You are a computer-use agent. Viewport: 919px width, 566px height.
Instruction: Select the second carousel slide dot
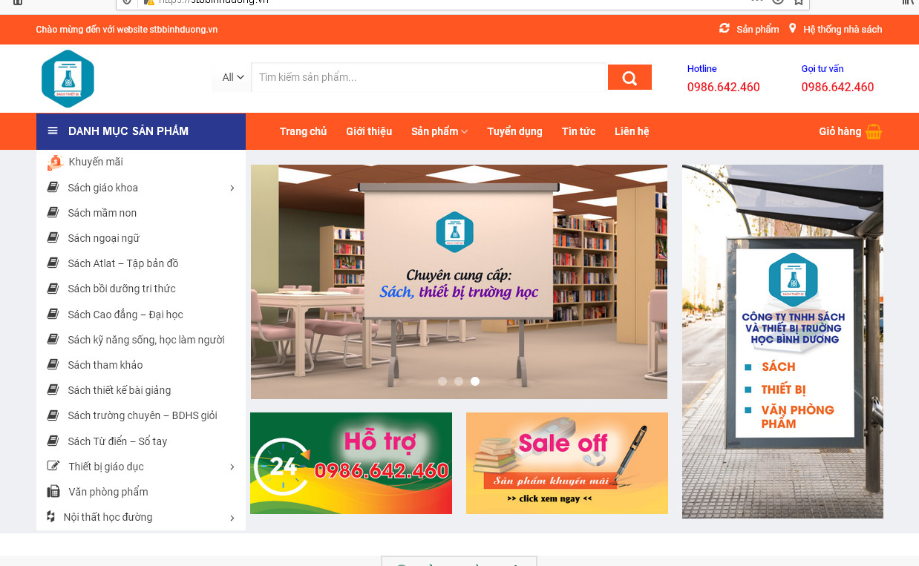(x=459, y=381)
